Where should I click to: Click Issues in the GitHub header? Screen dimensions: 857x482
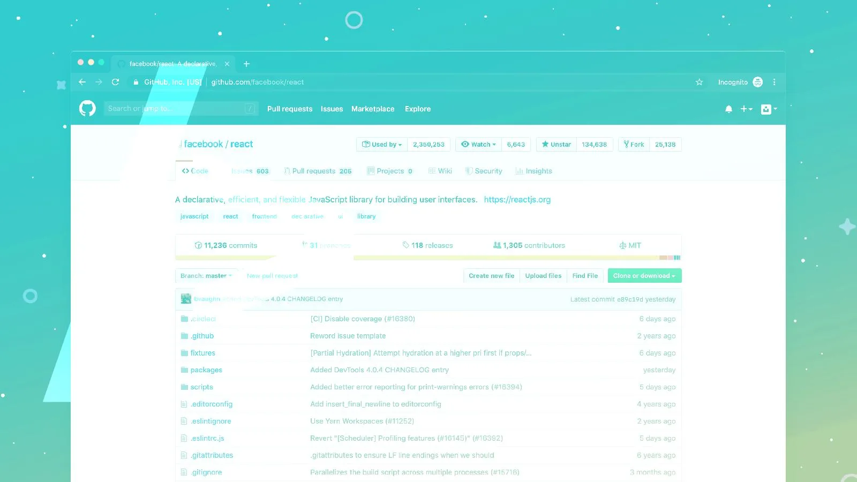(x=332, y=109)
